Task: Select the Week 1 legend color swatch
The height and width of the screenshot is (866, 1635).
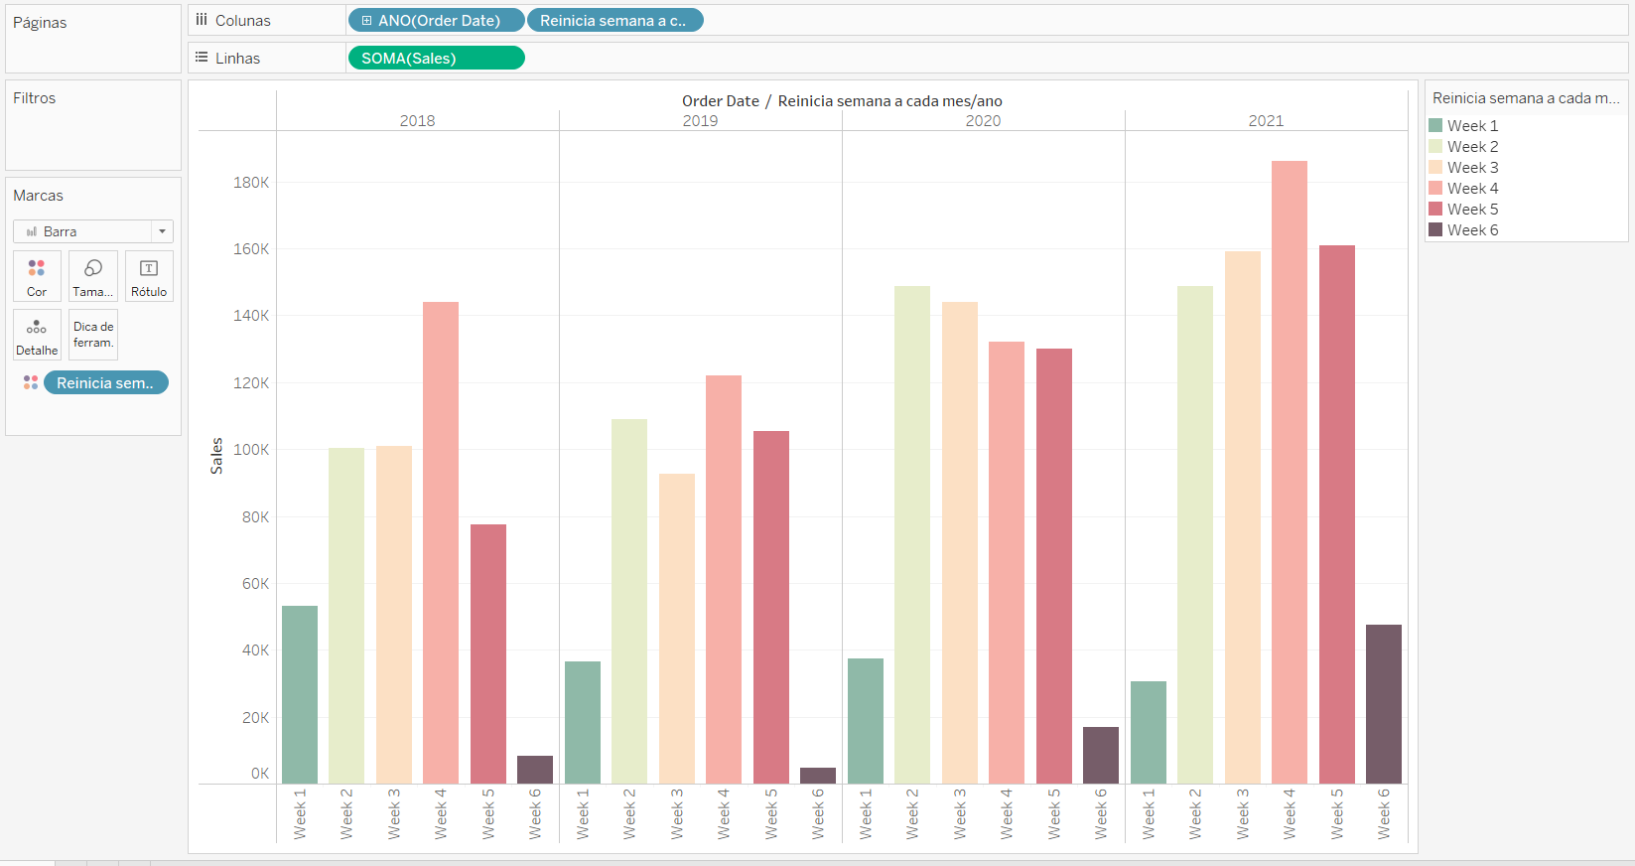Action: click(1435, 125)
